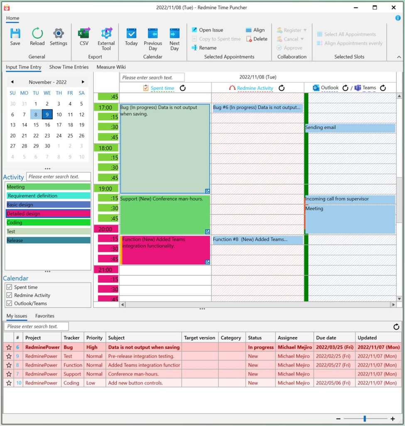Star issue 7 as favorite
The width and height of the screenshot is (405, 426).
[9, 374]
